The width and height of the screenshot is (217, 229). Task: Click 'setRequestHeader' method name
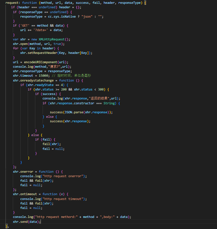tap(43, 53)
